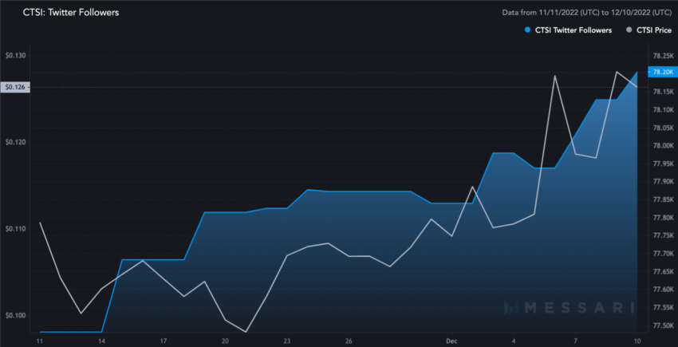Click the blue CTSI Twitter Followers legend dot
Image resolution: width=678 pixels, height=347 pixels.
527,30
